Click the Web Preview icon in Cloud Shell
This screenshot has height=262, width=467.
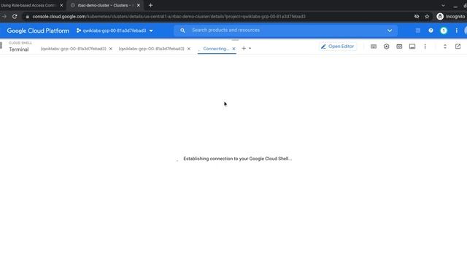coord(399,47)
